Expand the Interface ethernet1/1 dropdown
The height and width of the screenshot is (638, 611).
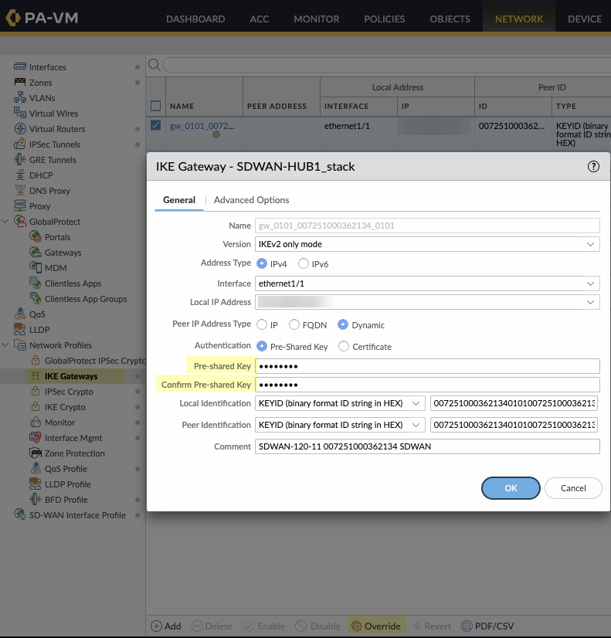coord(426,283)
